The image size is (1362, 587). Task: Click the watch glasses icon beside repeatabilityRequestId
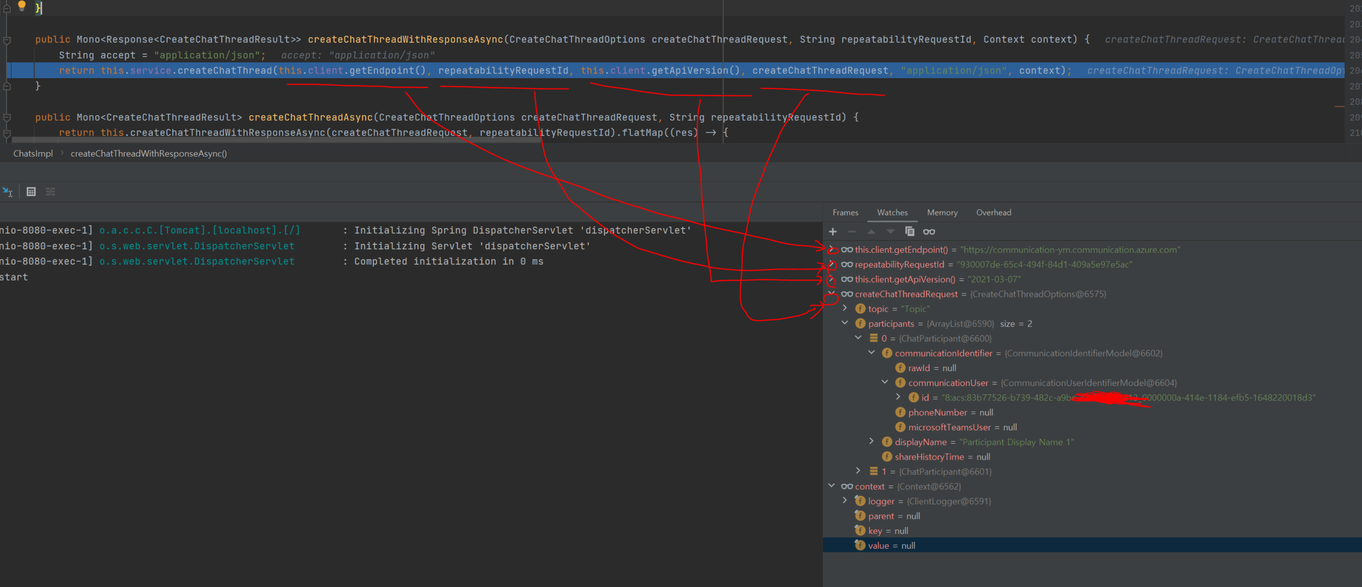coord(847,264)
